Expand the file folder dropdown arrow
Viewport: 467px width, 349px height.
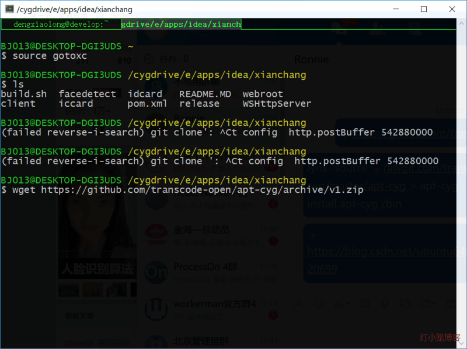434,304
